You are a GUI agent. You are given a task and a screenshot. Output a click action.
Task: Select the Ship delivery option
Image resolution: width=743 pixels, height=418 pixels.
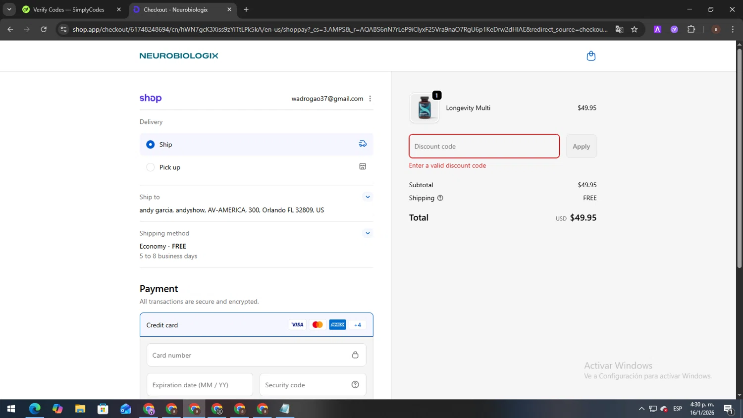coord(256,144)
